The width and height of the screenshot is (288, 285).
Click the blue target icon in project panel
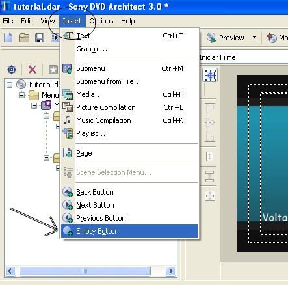[x=12, y=70]
